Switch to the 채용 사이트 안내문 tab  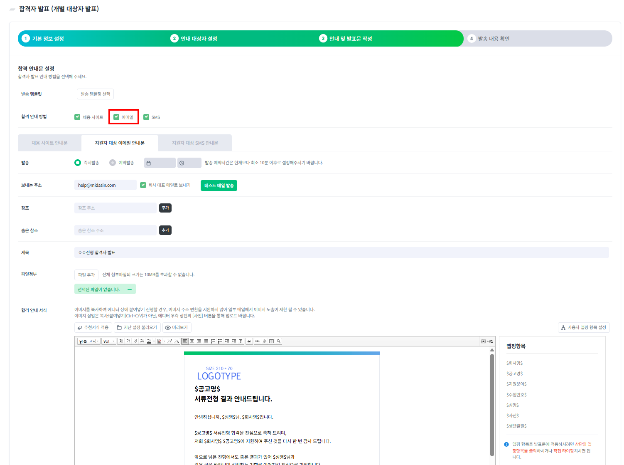pos(49,143)
